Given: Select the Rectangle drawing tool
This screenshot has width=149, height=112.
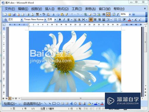Looking at the screenshot, I should tap(54, 104).
